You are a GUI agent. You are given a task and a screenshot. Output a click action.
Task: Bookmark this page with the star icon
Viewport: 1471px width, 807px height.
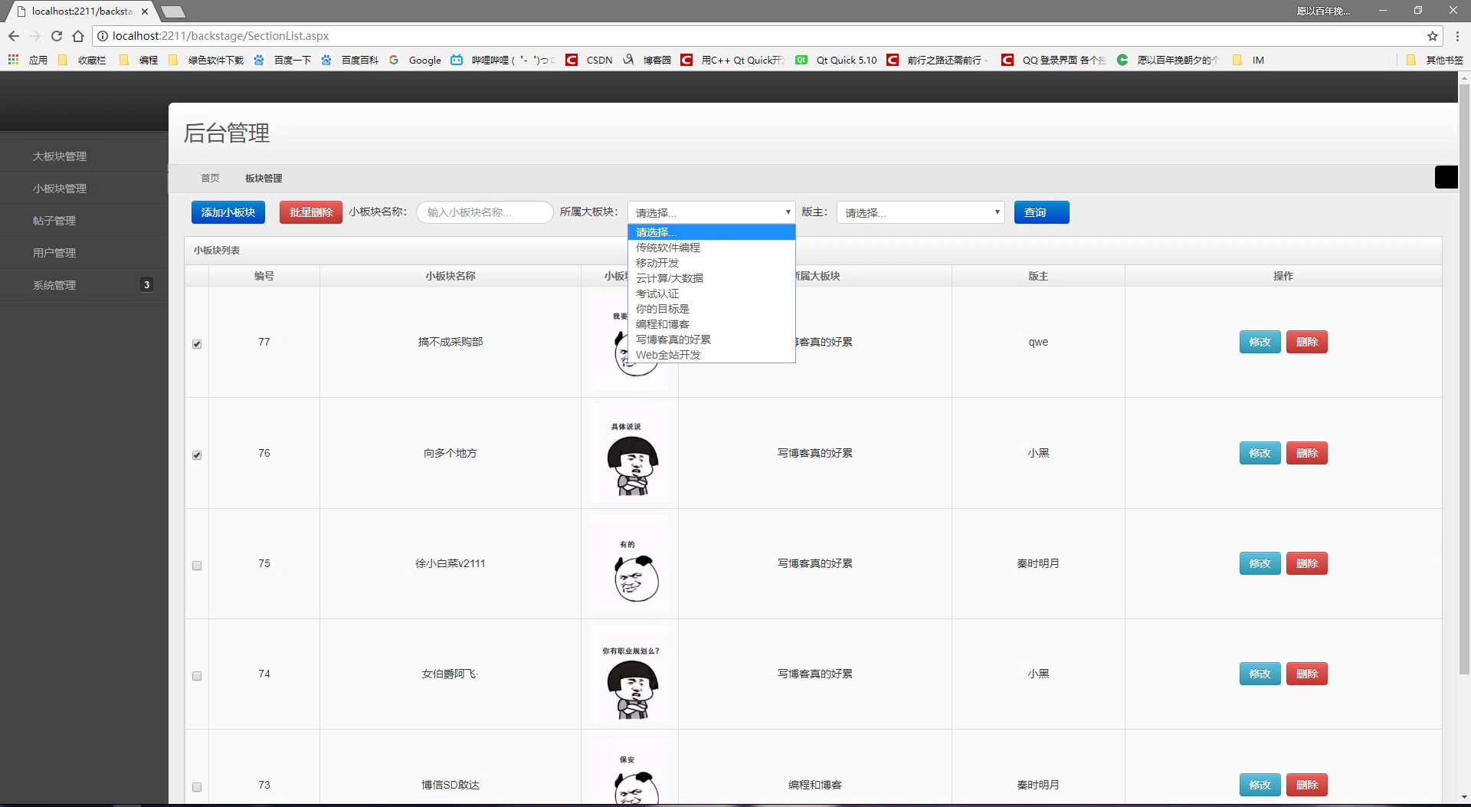click(x=1432, y=36)
